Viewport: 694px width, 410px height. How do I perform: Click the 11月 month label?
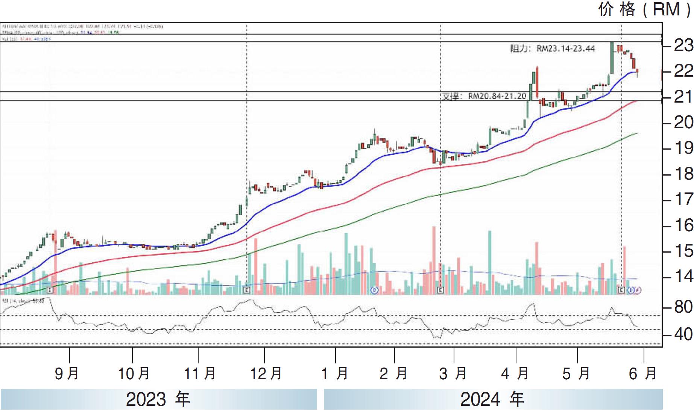200,374
